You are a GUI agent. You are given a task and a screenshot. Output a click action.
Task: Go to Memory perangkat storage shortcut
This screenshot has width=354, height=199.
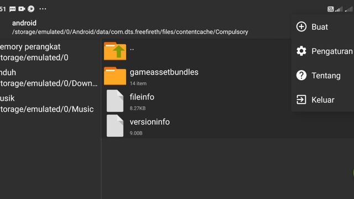tap(50, 52)
